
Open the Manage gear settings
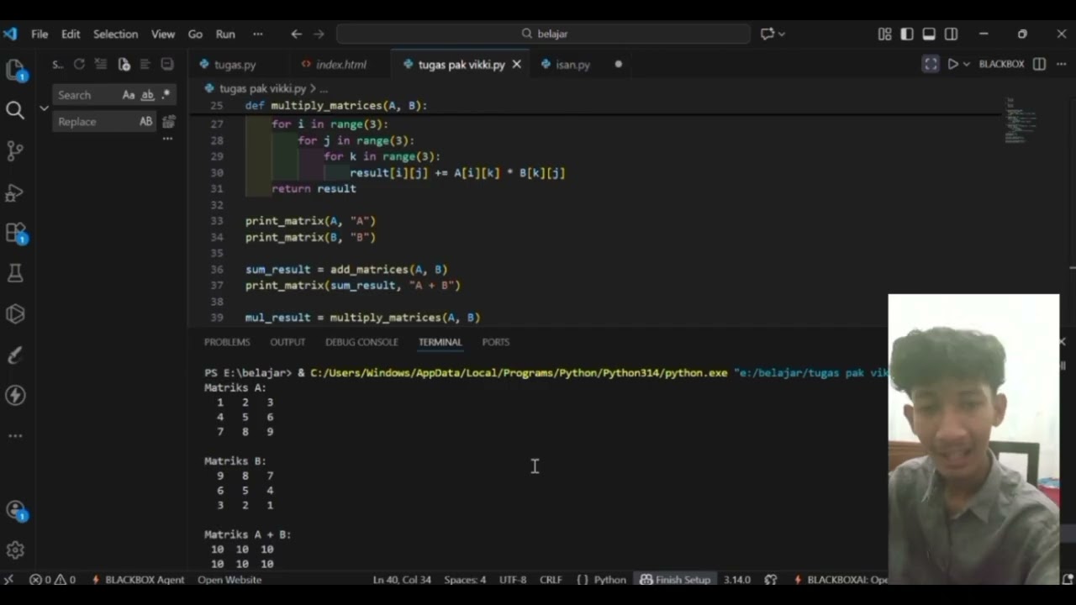pyautogui.click(x=15, y=550)
